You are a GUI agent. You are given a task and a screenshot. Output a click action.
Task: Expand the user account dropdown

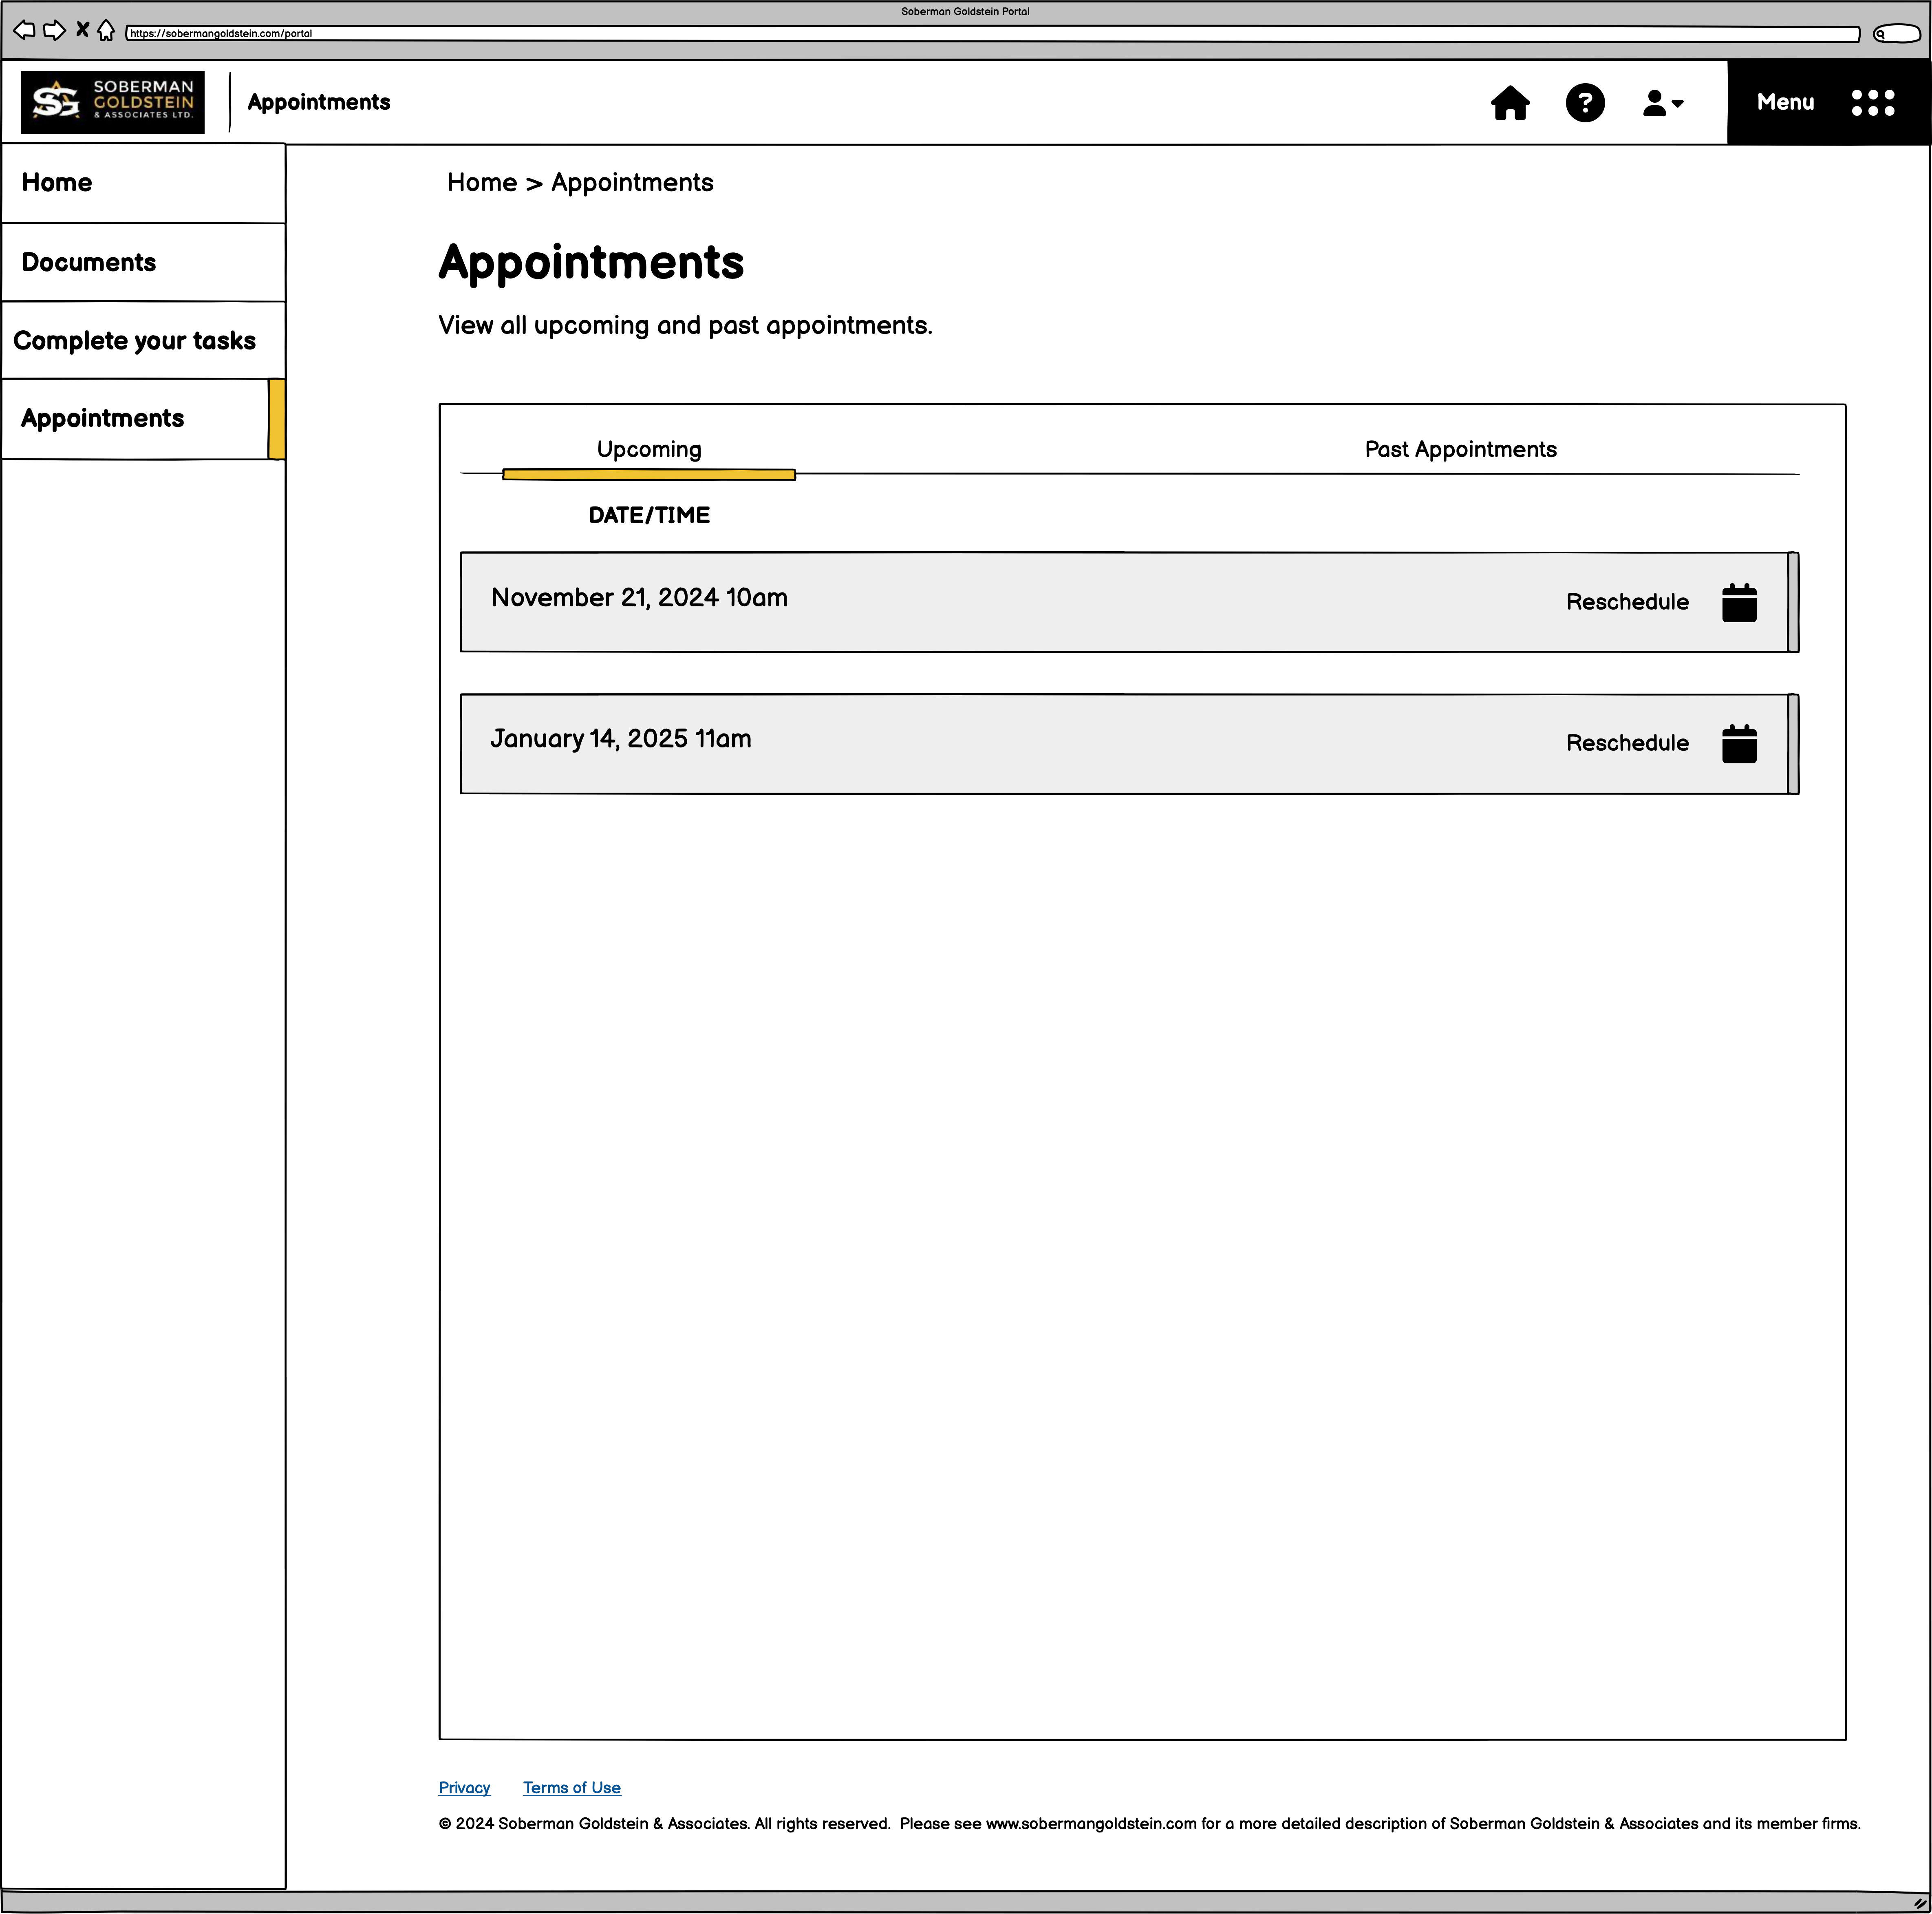point(1663,103)
